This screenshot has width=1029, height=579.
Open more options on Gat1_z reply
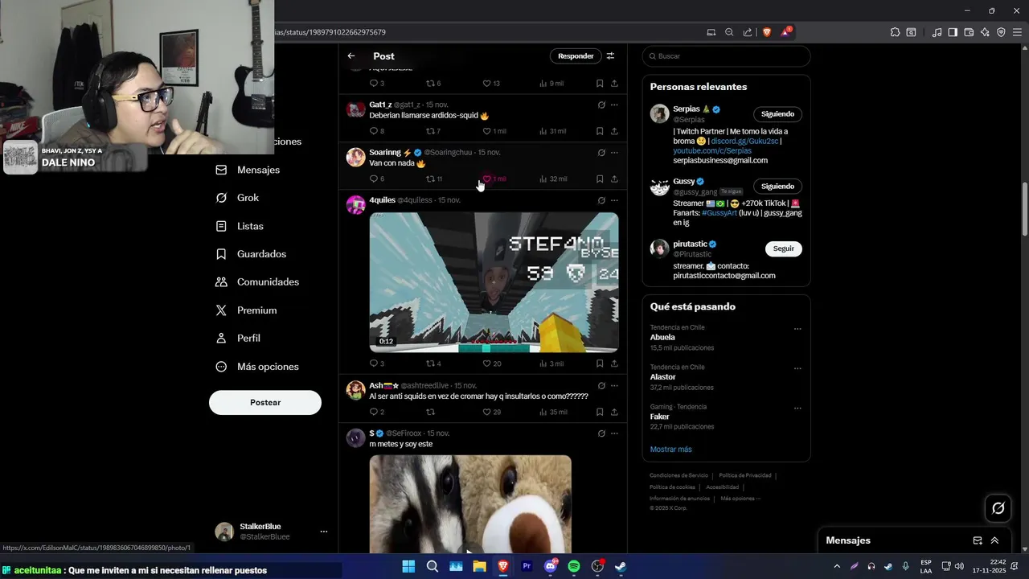point(614,105)
